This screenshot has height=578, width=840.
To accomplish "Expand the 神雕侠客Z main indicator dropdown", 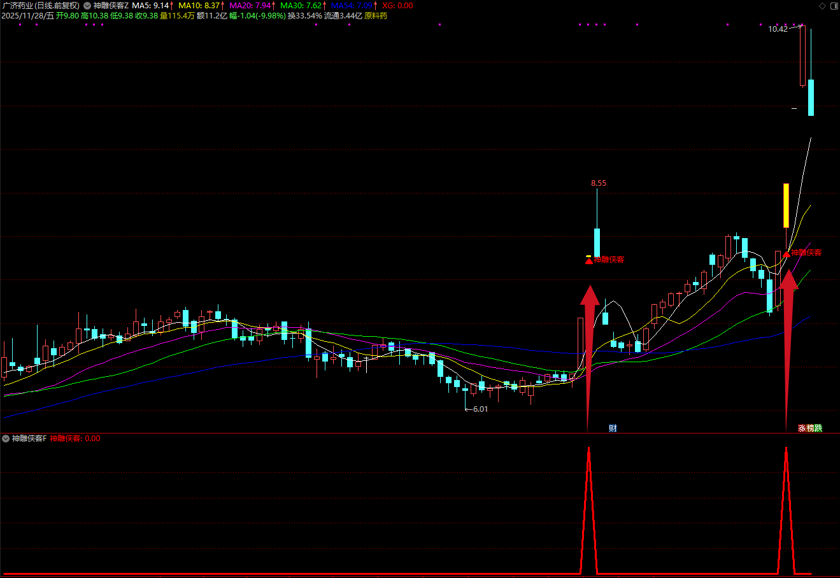I will (x=87, y=6).
